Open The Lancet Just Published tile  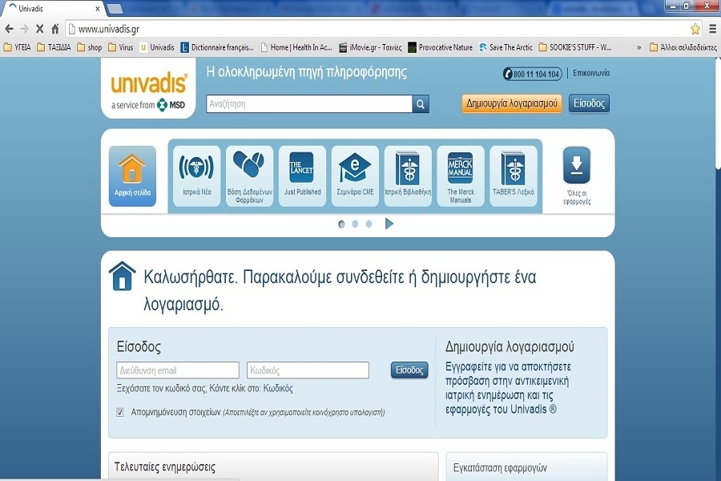pyautogui.click(x=302, y=176)
